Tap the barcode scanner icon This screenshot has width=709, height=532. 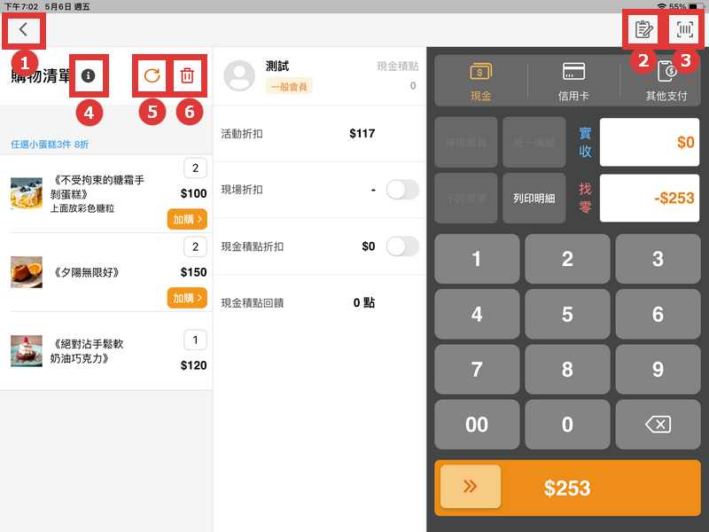[x=683, y=29]
